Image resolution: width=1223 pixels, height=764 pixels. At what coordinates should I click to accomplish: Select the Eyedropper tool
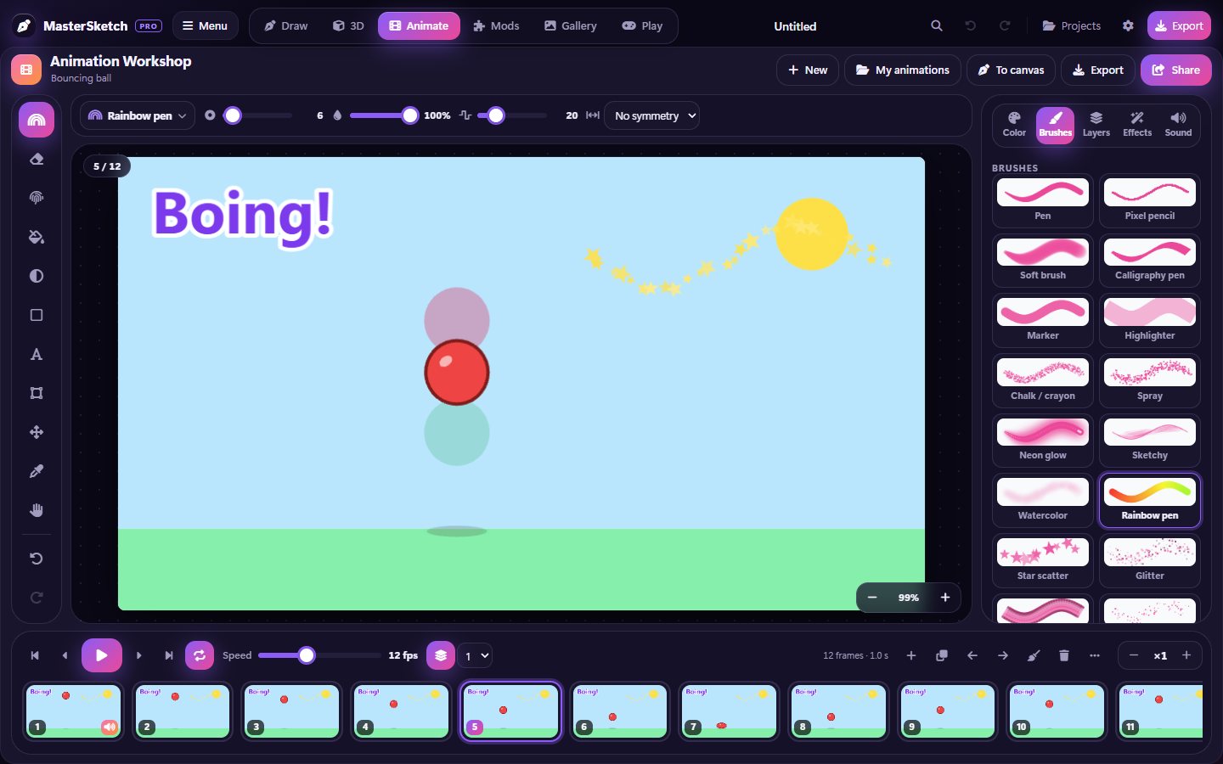tap(37, 471)
